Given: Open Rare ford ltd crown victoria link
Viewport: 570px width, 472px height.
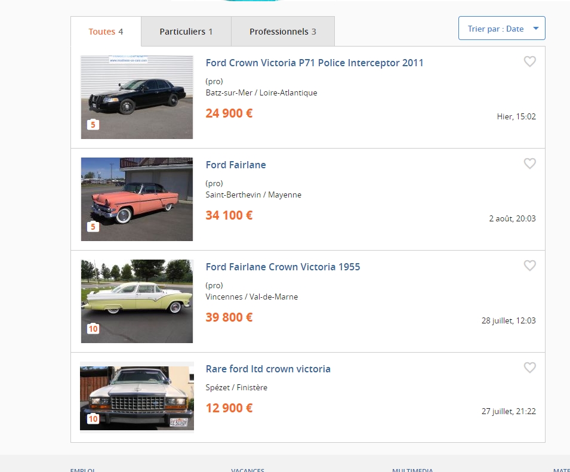Looking at the screenshot, I should point(267,369).
